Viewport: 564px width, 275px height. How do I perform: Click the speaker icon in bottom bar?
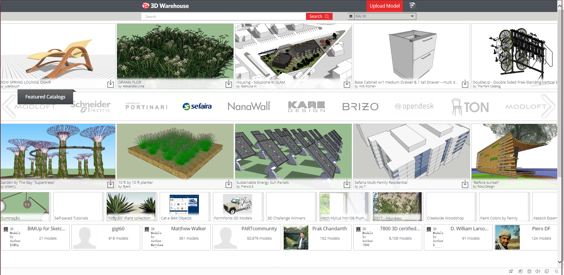click(x=538, y=271)
